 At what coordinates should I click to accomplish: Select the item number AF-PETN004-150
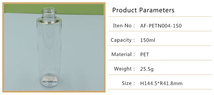pyautogui.click(x=161, y=26)
